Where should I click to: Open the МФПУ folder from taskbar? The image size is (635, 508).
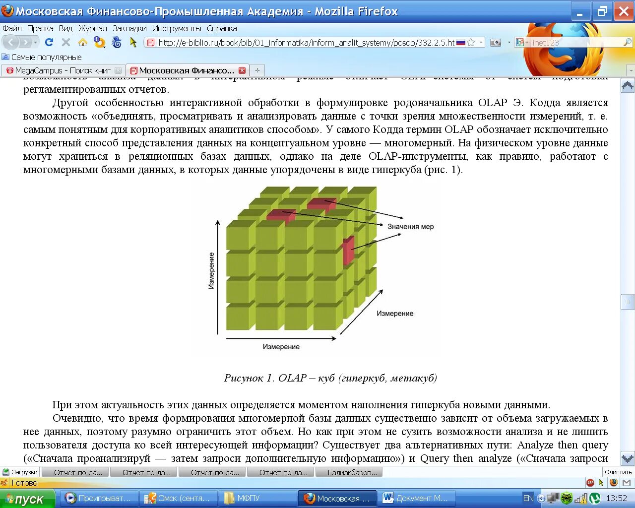click(x=257, y=499)
